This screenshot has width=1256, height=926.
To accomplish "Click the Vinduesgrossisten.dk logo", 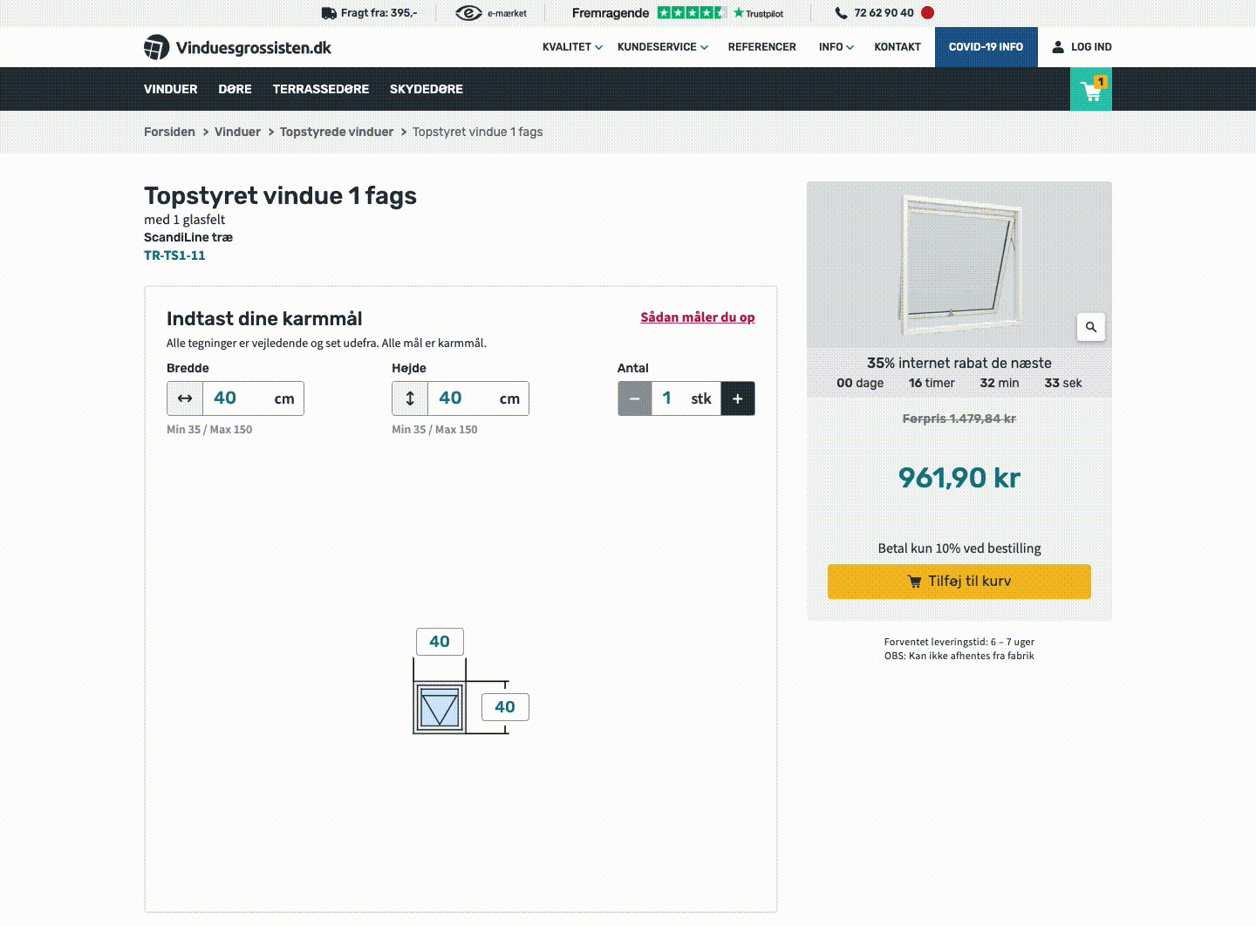I will pos(237,46).
